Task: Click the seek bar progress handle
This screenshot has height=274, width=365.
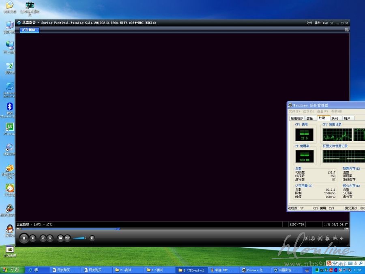Action: click(x=118, y=229)
